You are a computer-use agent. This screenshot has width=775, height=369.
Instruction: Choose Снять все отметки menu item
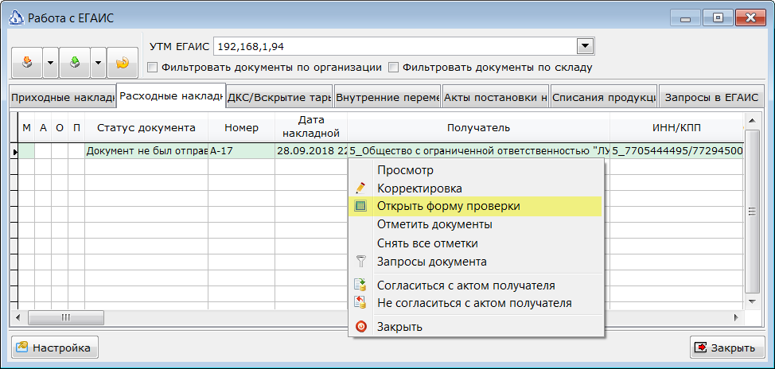tap(476, 243)
